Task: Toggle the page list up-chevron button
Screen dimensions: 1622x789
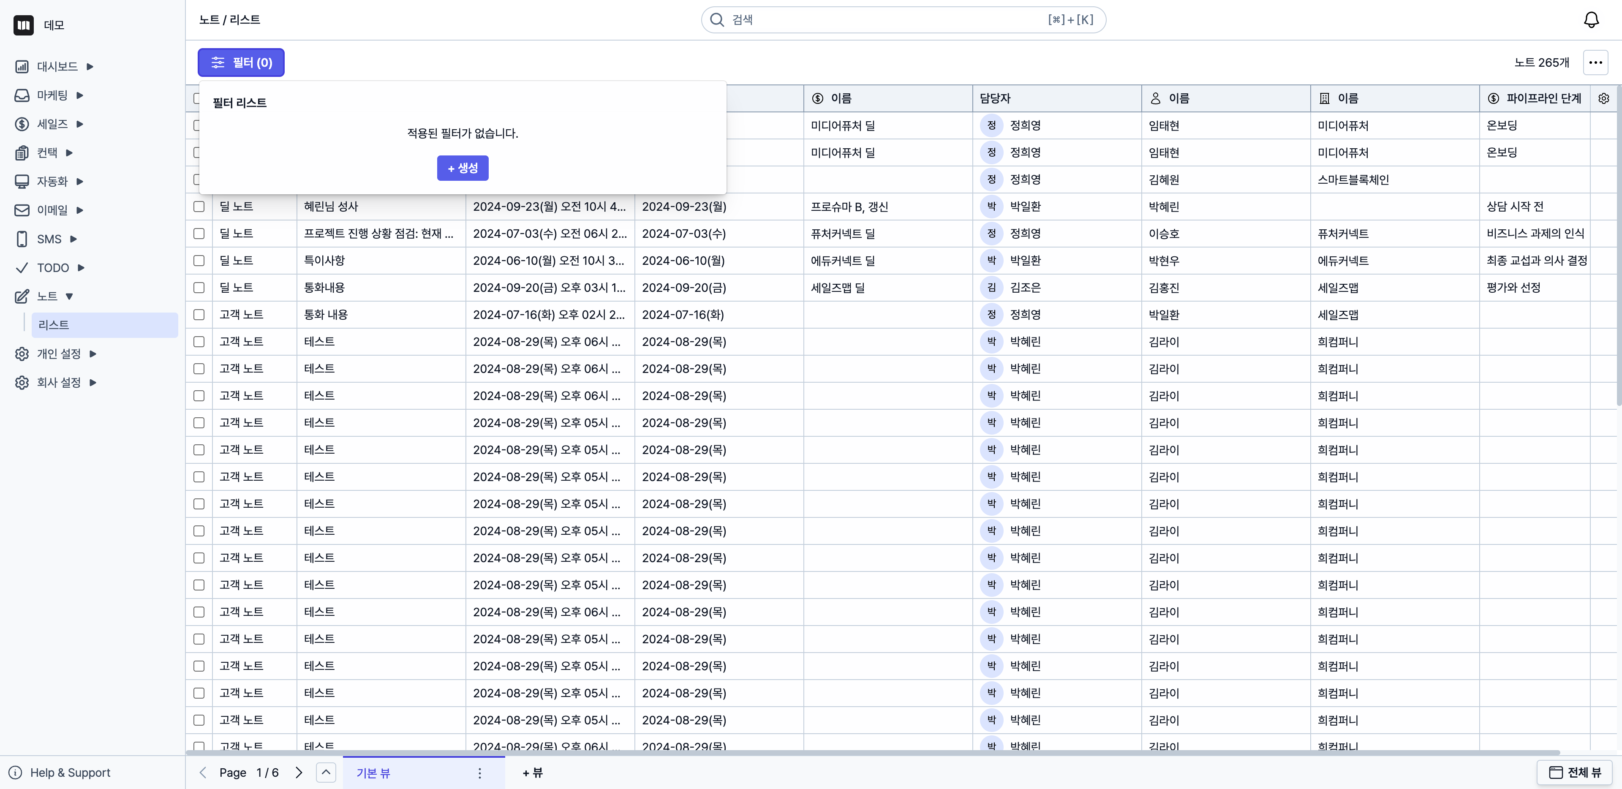Action: (x=326, y=773)
